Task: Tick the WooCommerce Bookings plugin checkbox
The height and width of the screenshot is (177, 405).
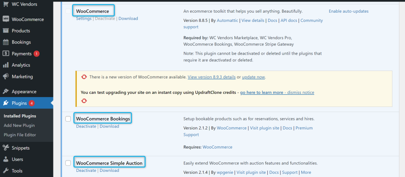Action: [68, 119]
